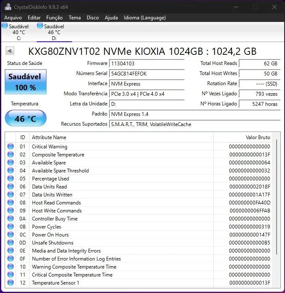
Task: Click the status orb for Power On Hours
Action: (11, 234)
